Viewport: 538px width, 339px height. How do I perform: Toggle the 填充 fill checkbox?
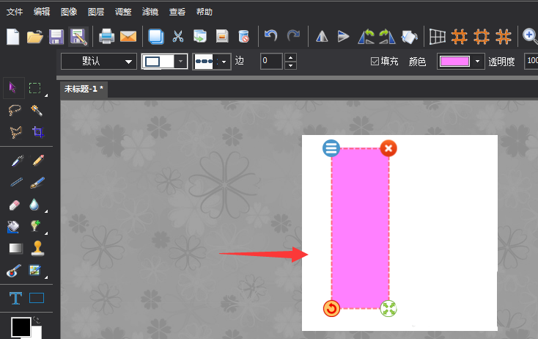[x=375, y=62]
